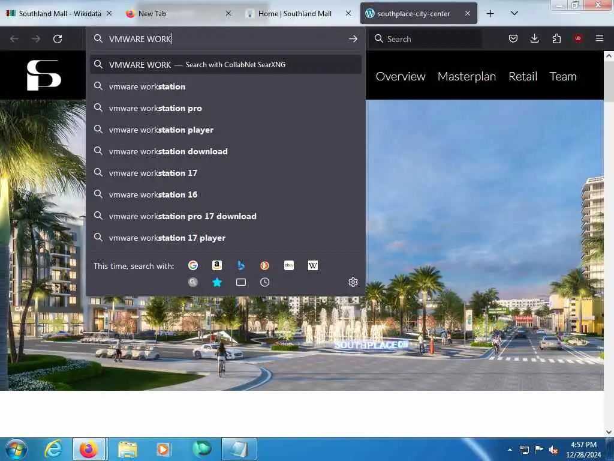Click in the address bar text field
The width and height of the screenshot is (614, 461).
[x=225, y=39]
